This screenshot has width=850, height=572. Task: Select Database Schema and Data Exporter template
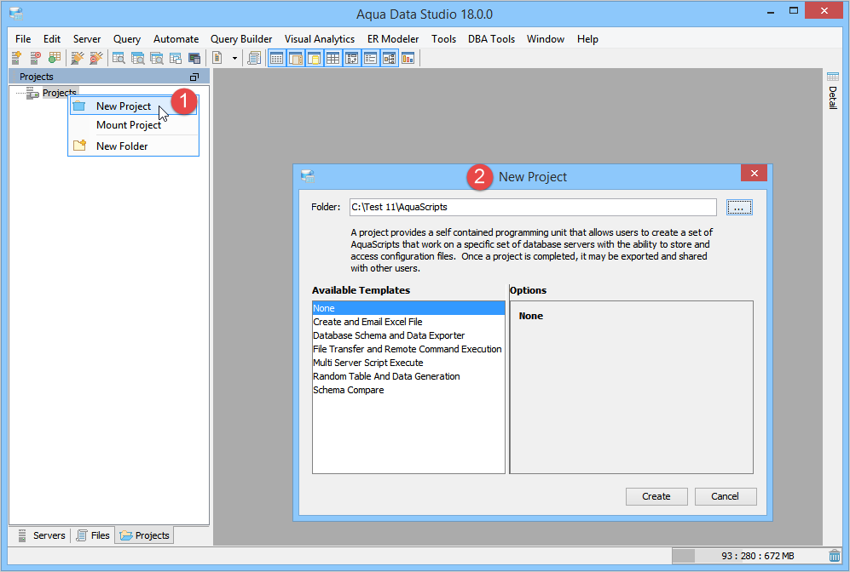[x=408, y=335]
